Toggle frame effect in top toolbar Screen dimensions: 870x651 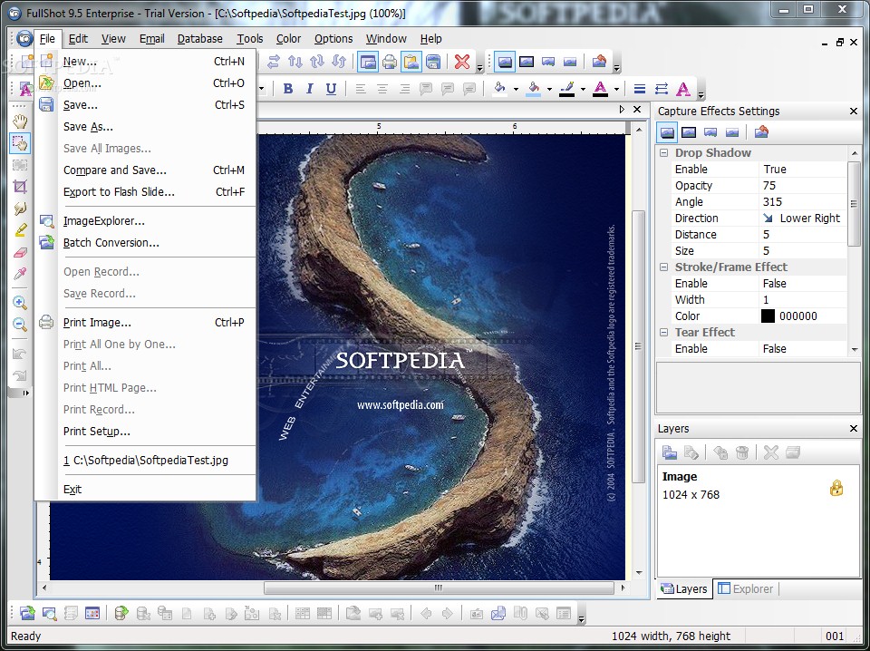pos(527,62)
